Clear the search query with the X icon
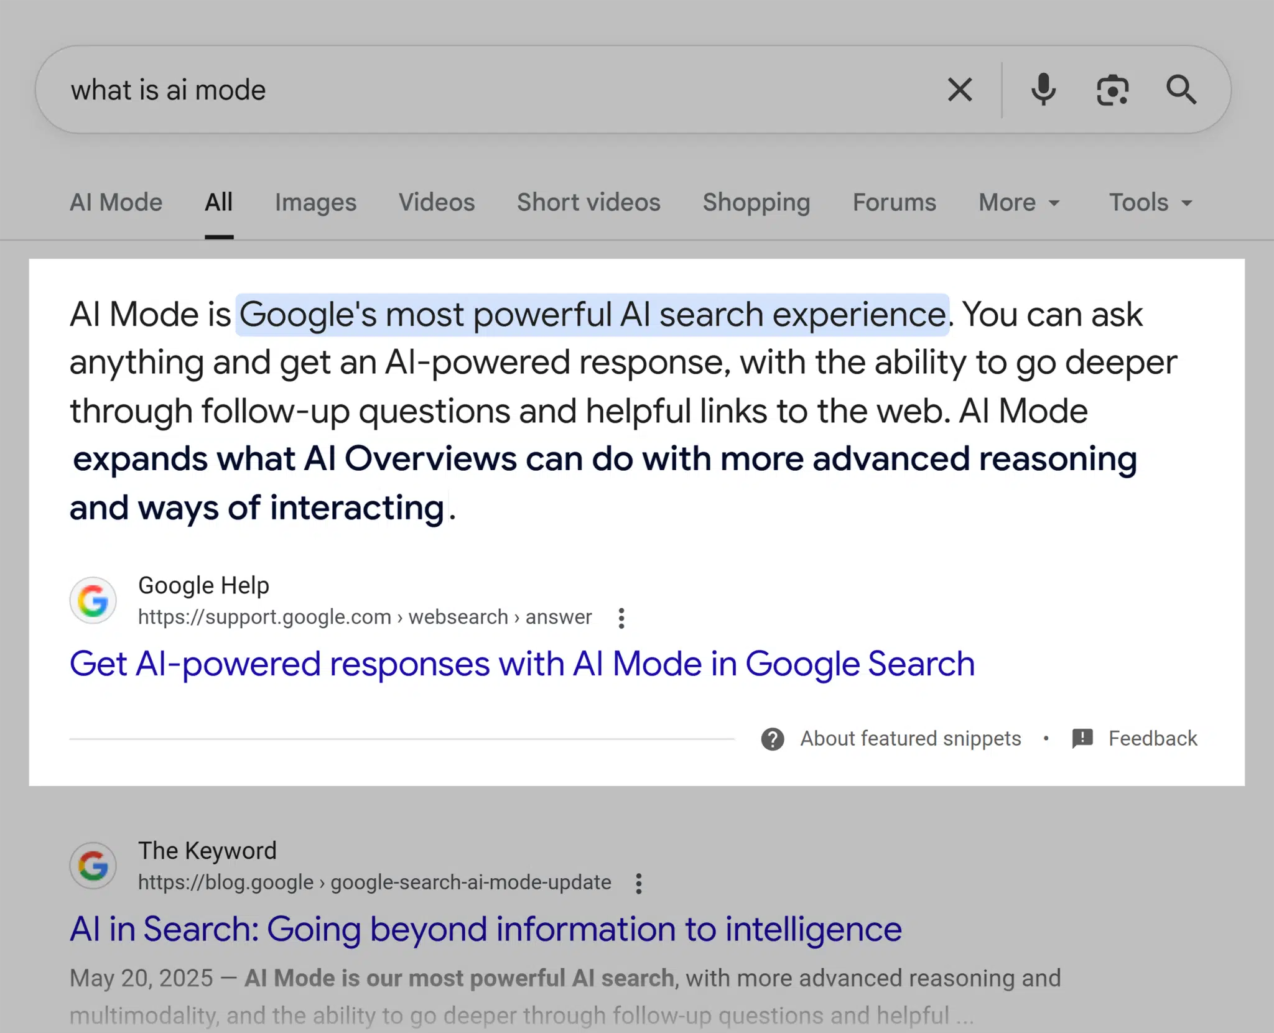 click(960, 90)
